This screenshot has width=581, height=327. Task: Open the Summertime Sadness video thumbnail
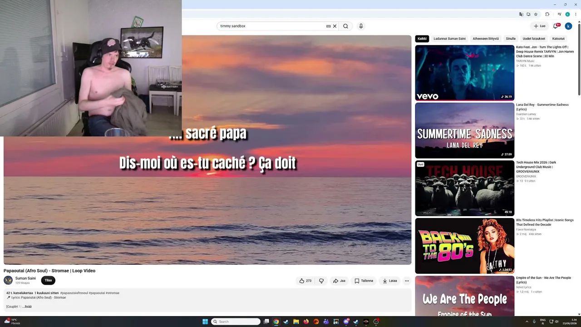coord(465,130)
